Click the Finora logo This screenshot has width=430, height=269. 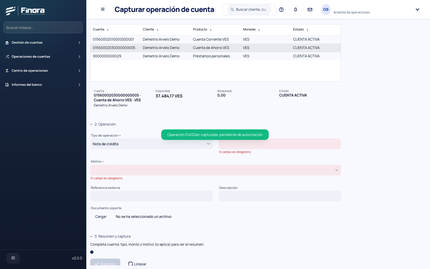tap(25, 11)
